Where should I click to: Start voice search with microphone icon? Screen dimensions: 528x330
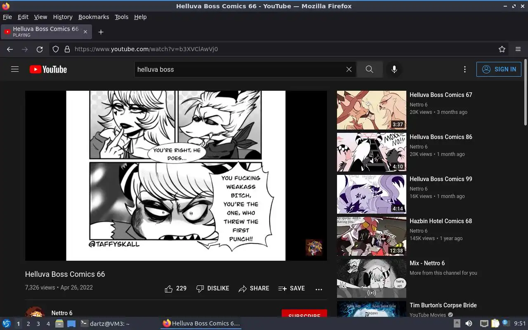[x=394, y=69]
